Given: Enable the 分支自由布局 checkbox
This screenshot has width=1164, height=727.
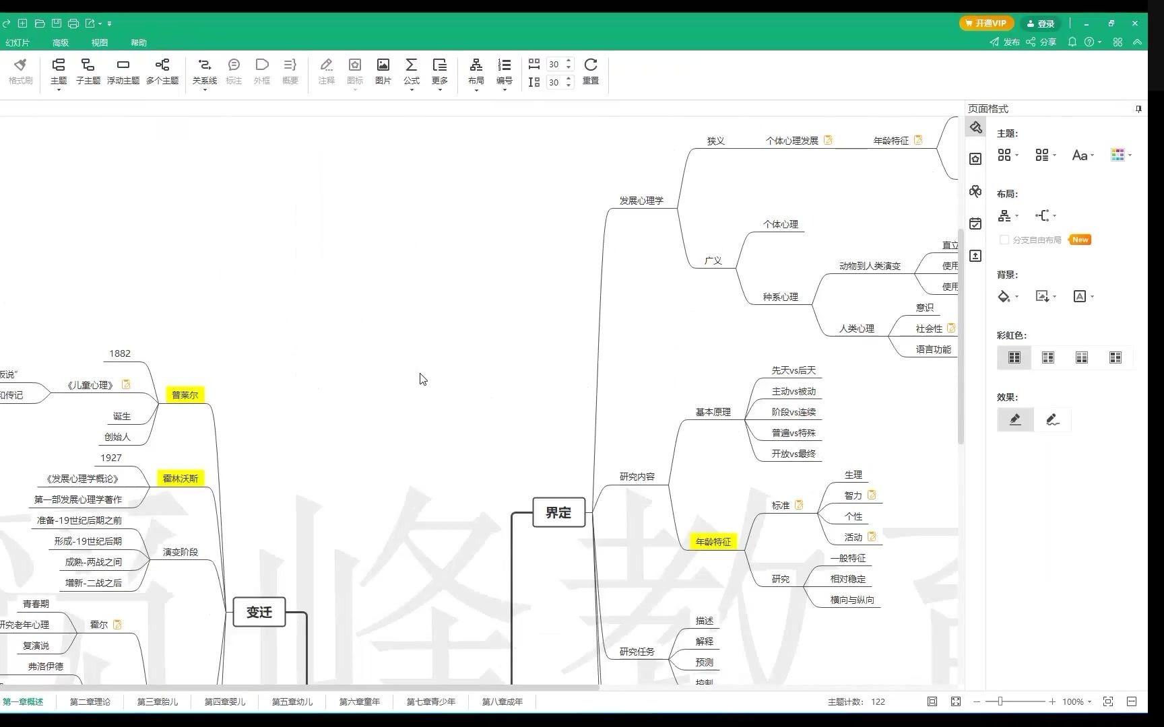Looking at the screenshot, I should click(1004, 240).
